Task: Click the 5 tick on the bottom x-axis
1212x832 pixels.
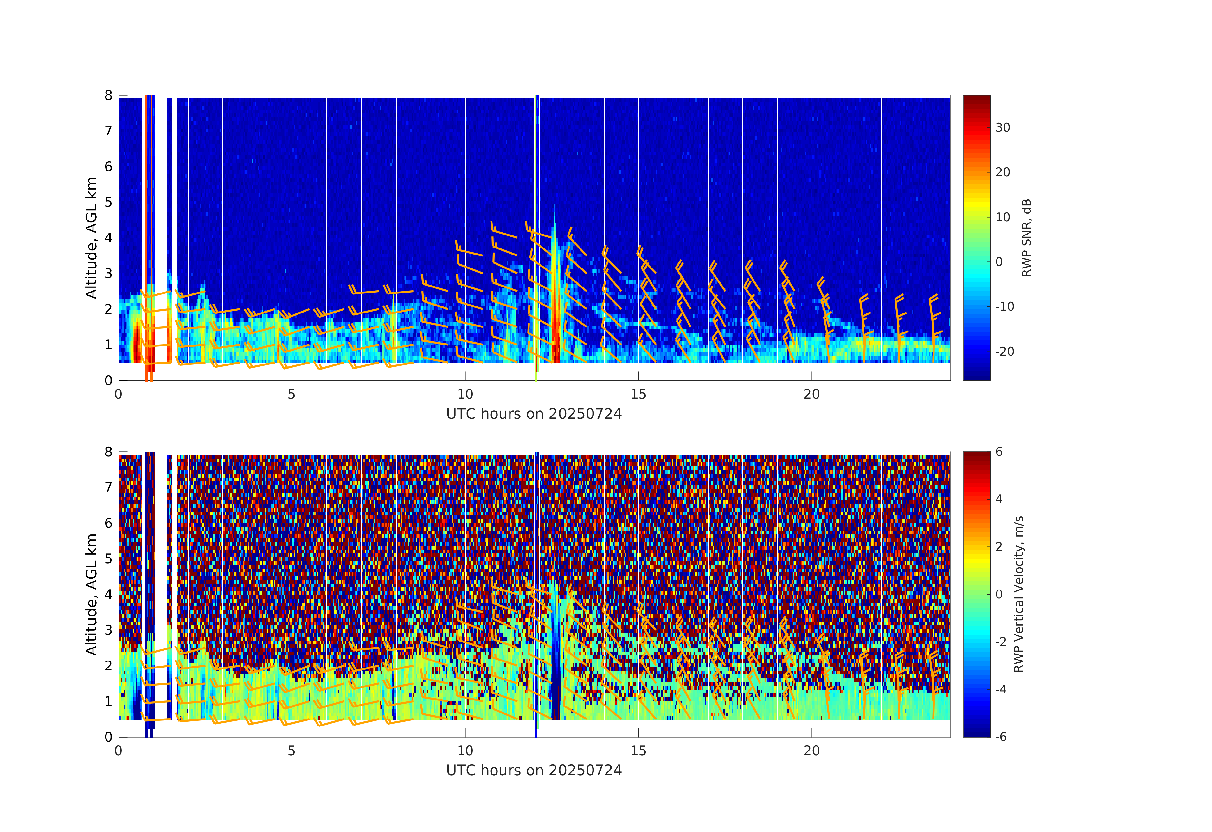Action: coord(292,751)
